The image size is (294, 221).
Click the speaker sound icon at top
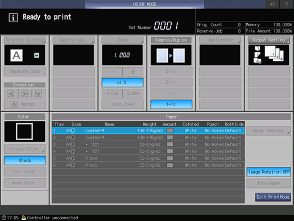pyautogui.click(x=272, y=4)
